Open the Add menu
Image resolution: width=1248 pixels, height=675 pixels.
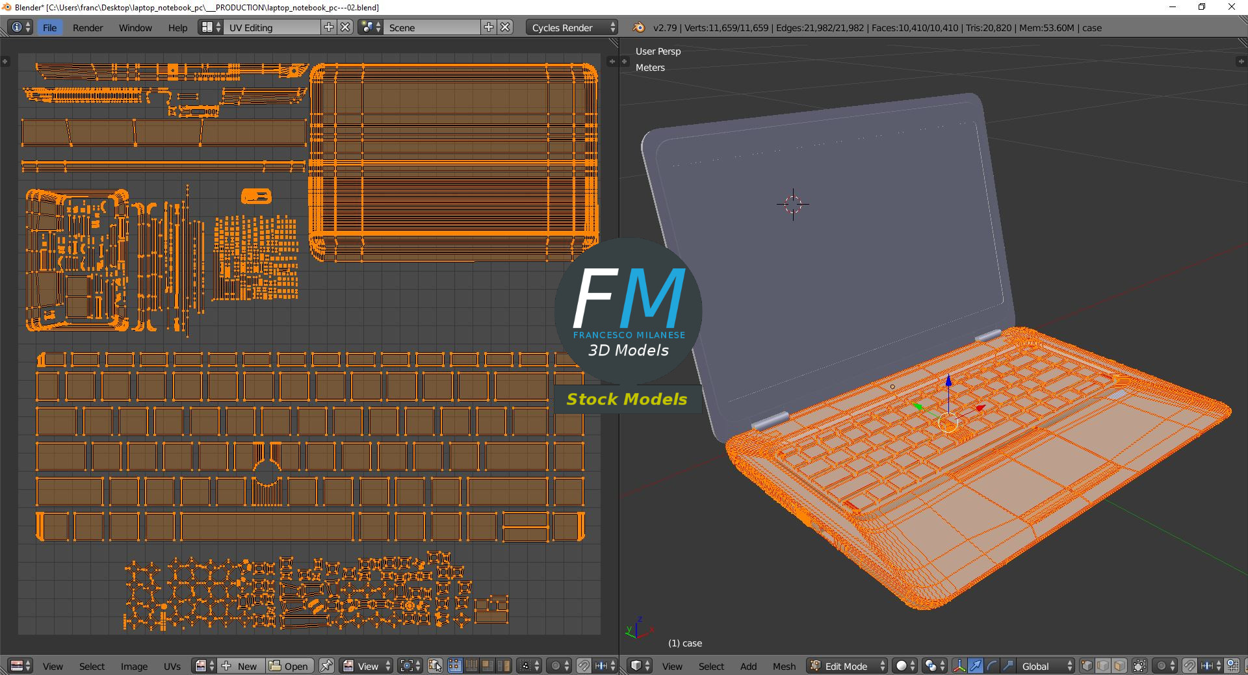tap(748, 666)
